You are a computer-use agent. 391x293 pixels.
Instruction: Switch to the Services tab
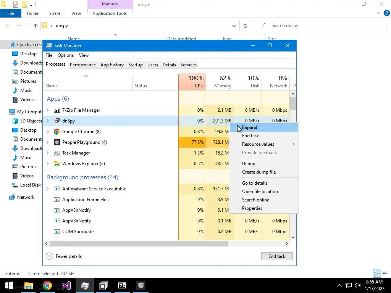tap(189, 65)
